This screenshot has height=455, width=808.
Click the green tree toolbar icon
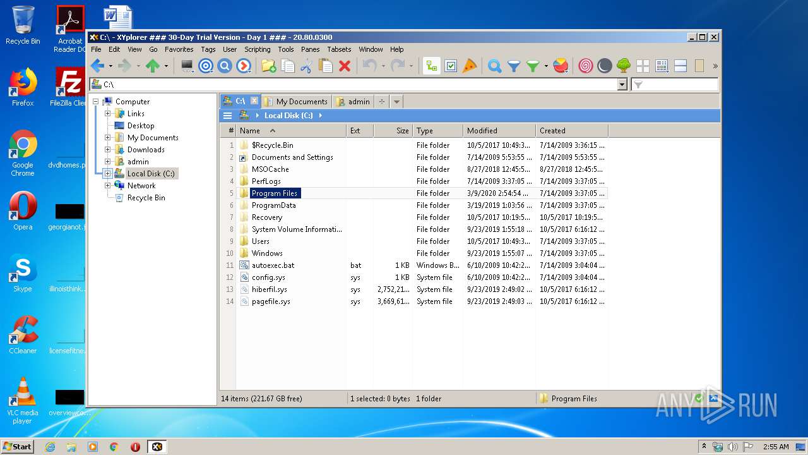coord(624,66)
